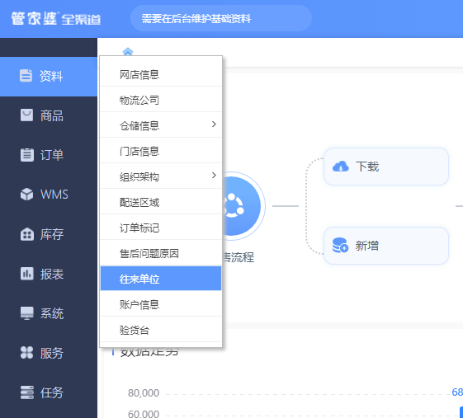Open the 资料 sidebar section icon
This screenshot has height=418, width=463.
point(26,76)
